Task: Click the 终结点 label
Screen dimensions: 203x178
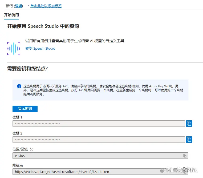Action: pos(18,165)
